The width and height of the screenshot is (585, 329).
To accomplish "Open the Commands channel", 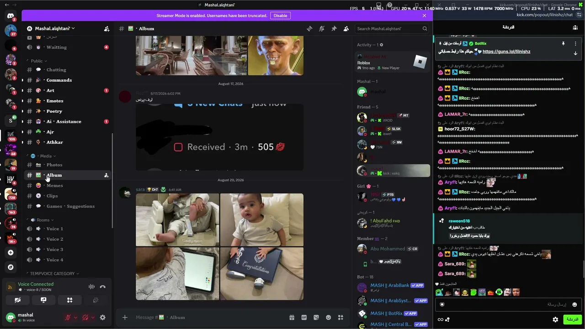I will tap(68, 80).
